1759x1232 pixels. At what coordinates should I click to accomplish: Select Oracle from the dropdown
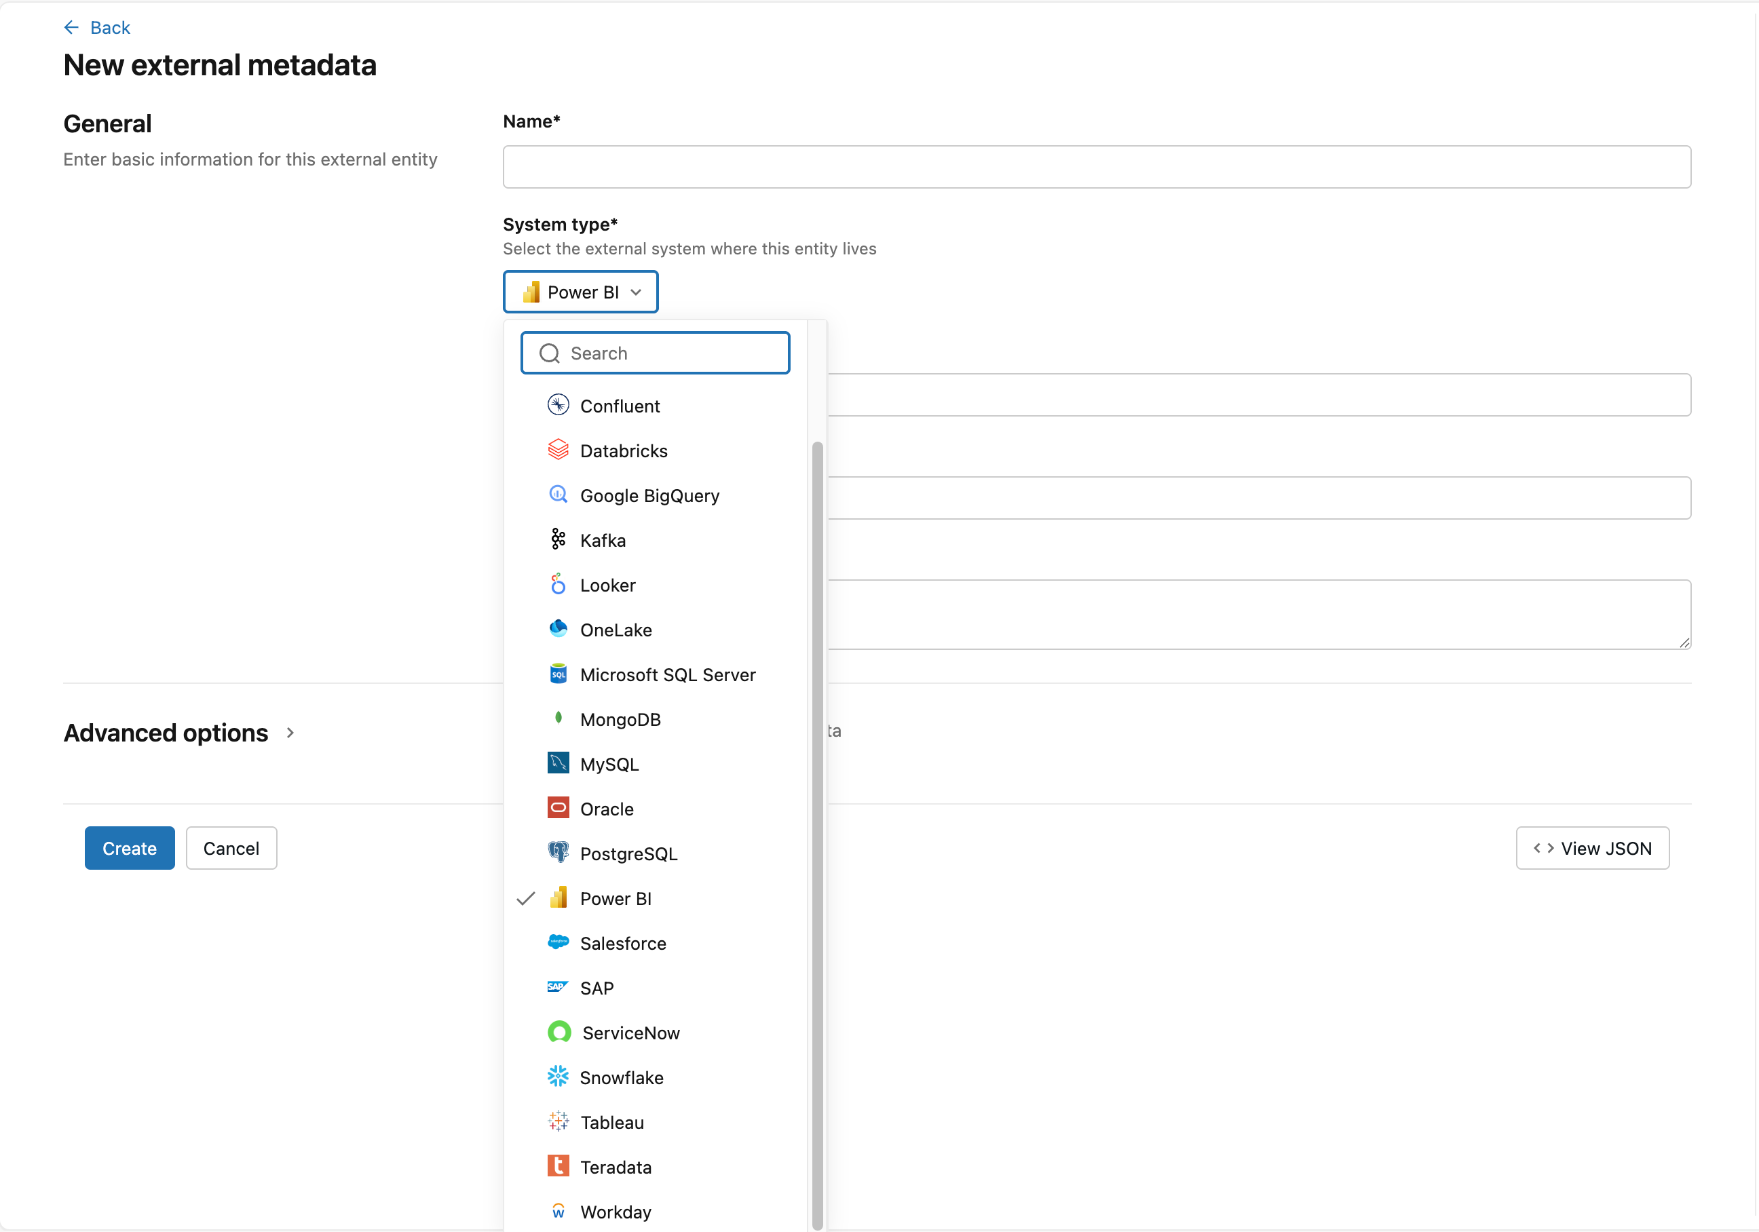[655, 809]
